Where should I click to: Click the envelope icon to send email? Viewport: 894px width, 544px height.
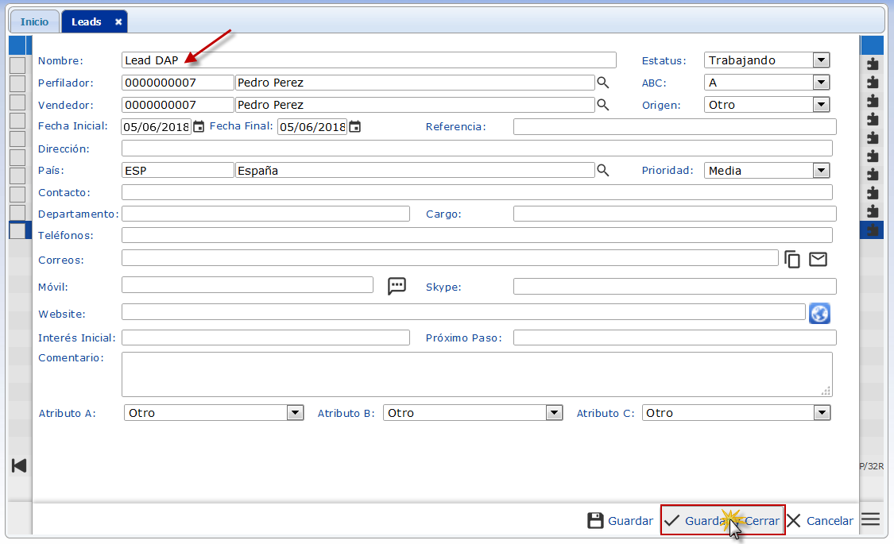818,259
